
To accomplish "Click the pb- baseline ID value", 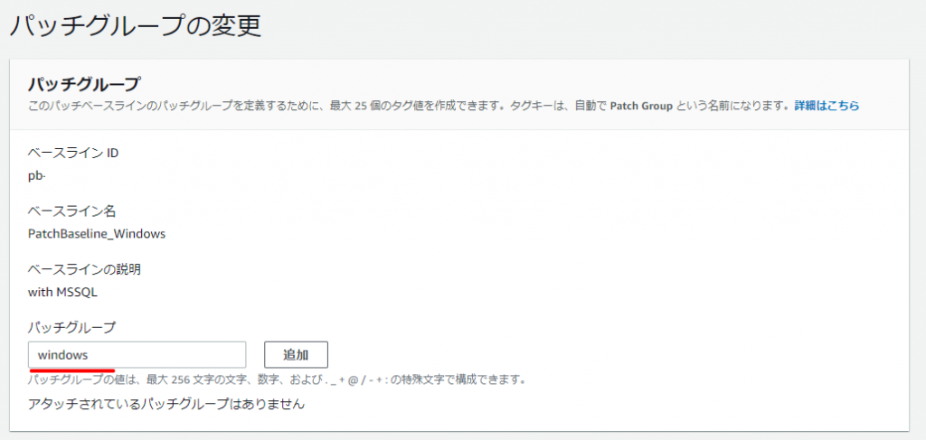I will 36,176.
